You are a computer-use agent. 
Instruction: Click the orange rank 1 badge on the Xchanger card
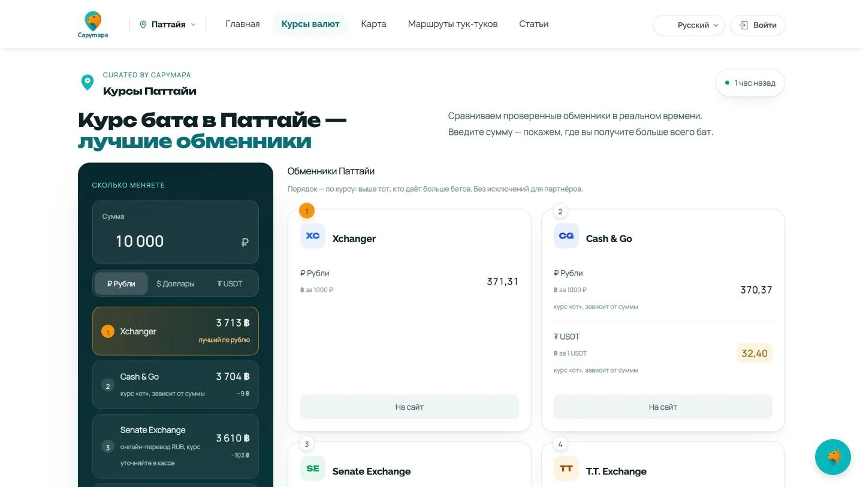307,211
